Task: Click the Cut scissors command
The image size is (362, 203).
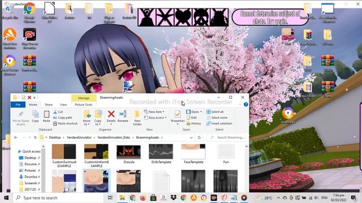Action: [x=58, y=112]
